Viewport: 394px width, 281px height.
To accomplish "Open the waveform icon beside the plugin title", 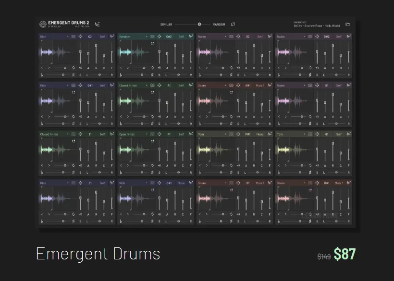I will 97,24.
